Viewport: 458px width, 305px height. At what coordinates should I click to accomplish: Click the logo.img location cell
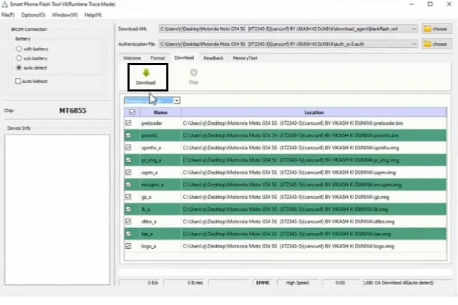[x=314, y=246]
